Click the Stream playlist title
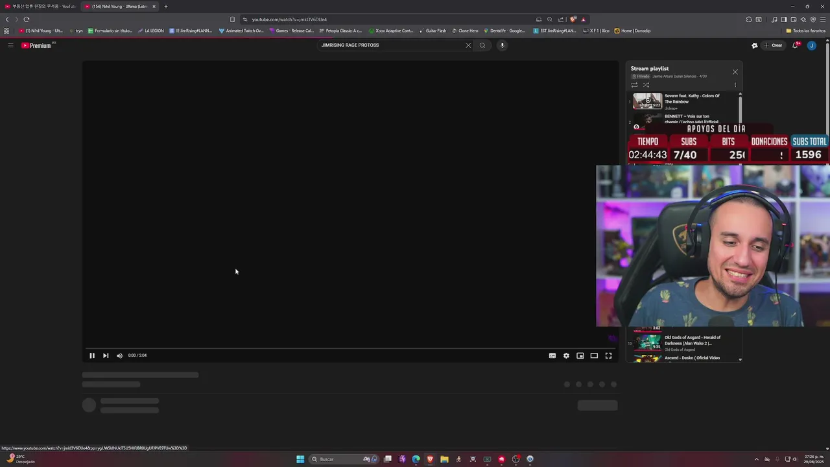The height and width of the screenshot is (467, 830). click(x=650, y=69)
